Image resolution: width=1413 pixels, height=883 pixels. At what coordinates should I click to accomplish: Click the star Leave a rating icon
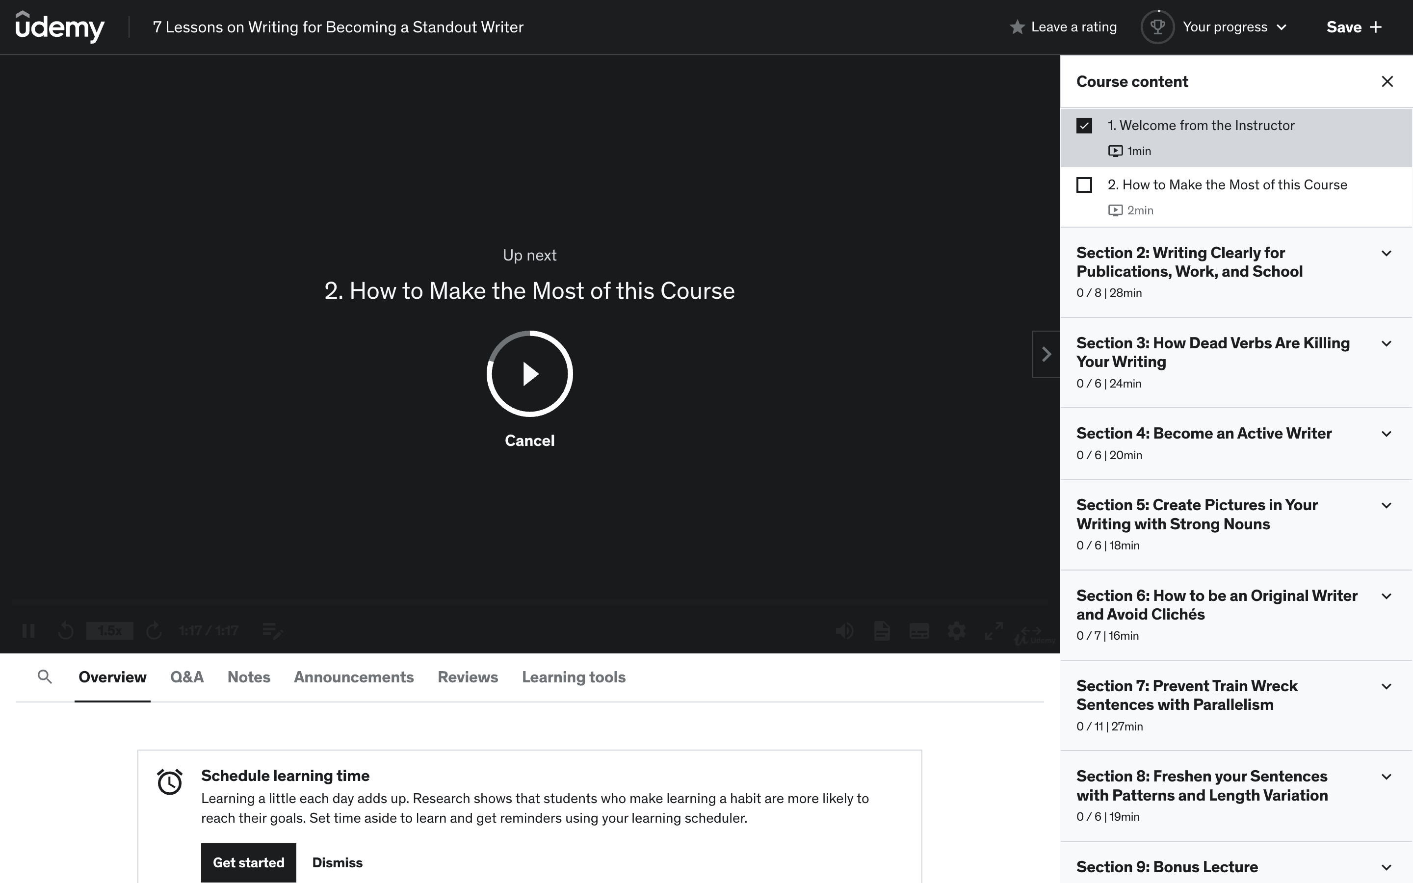pyautogui.click(x=1017, y=27)
